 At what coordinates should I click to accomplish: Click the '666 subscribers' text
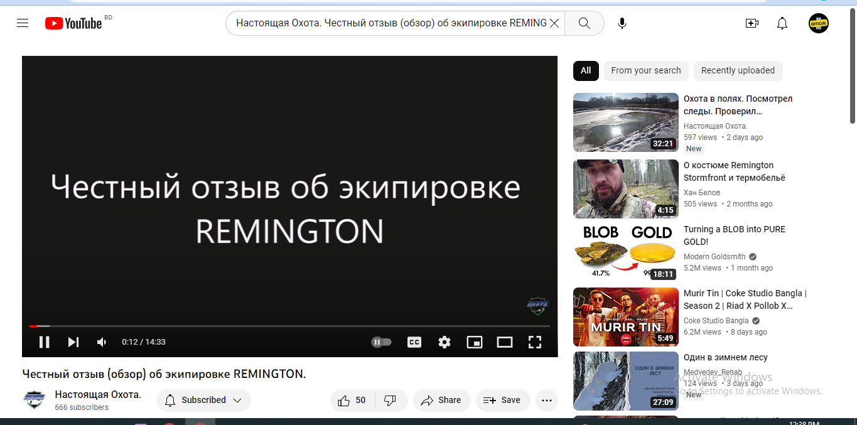click(82, 407)
